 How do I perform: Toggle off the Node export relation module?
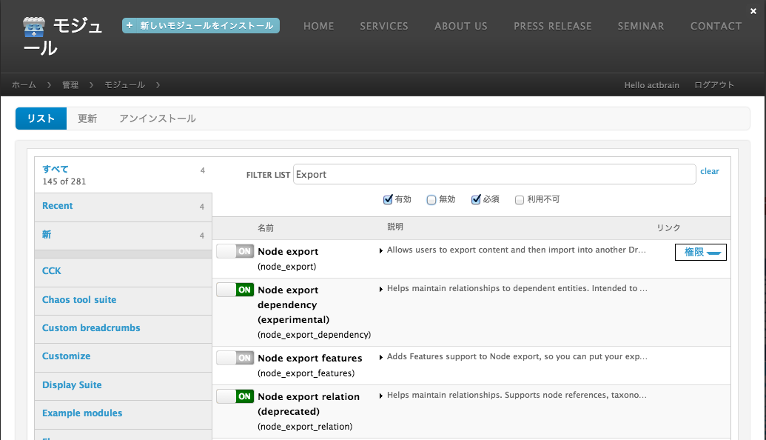pos(234,396)
